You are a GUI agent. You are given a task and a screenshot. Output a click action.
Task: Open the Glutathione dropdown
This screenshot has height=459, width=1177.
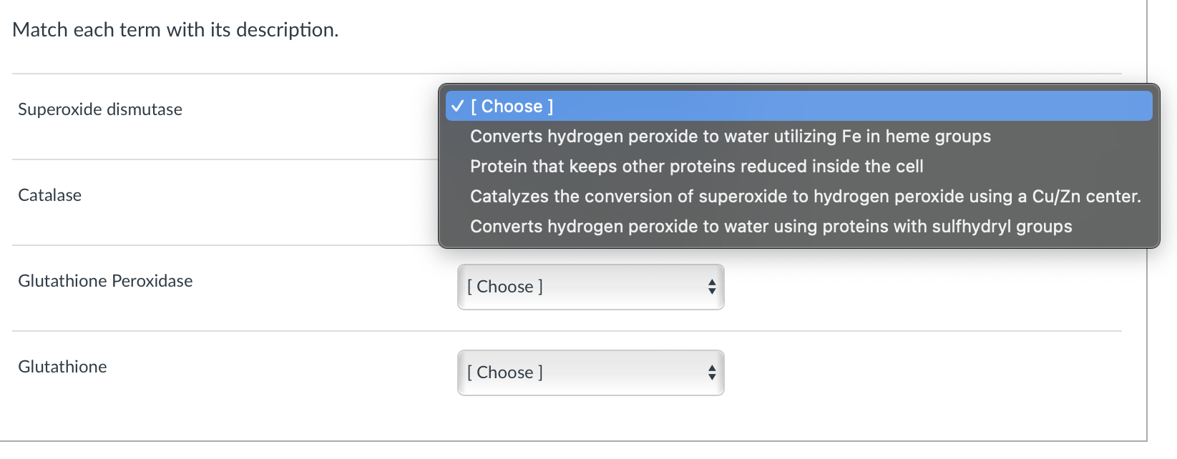(590, 372)
